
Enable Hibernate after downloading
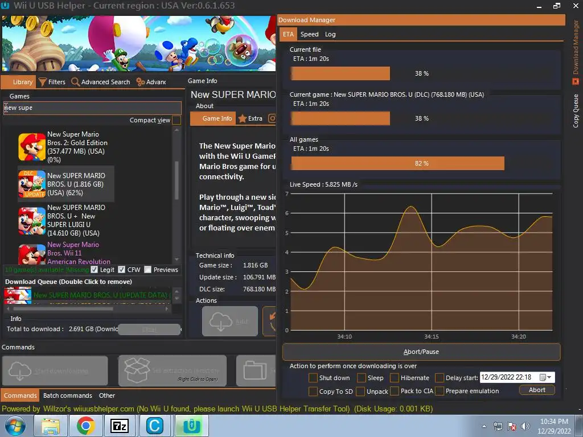coord(394,378)
